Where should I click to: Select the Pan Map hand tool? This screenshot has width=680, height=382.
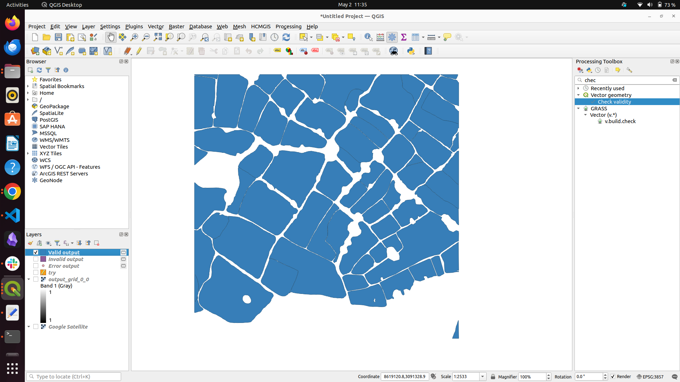(x=111, y=37)
